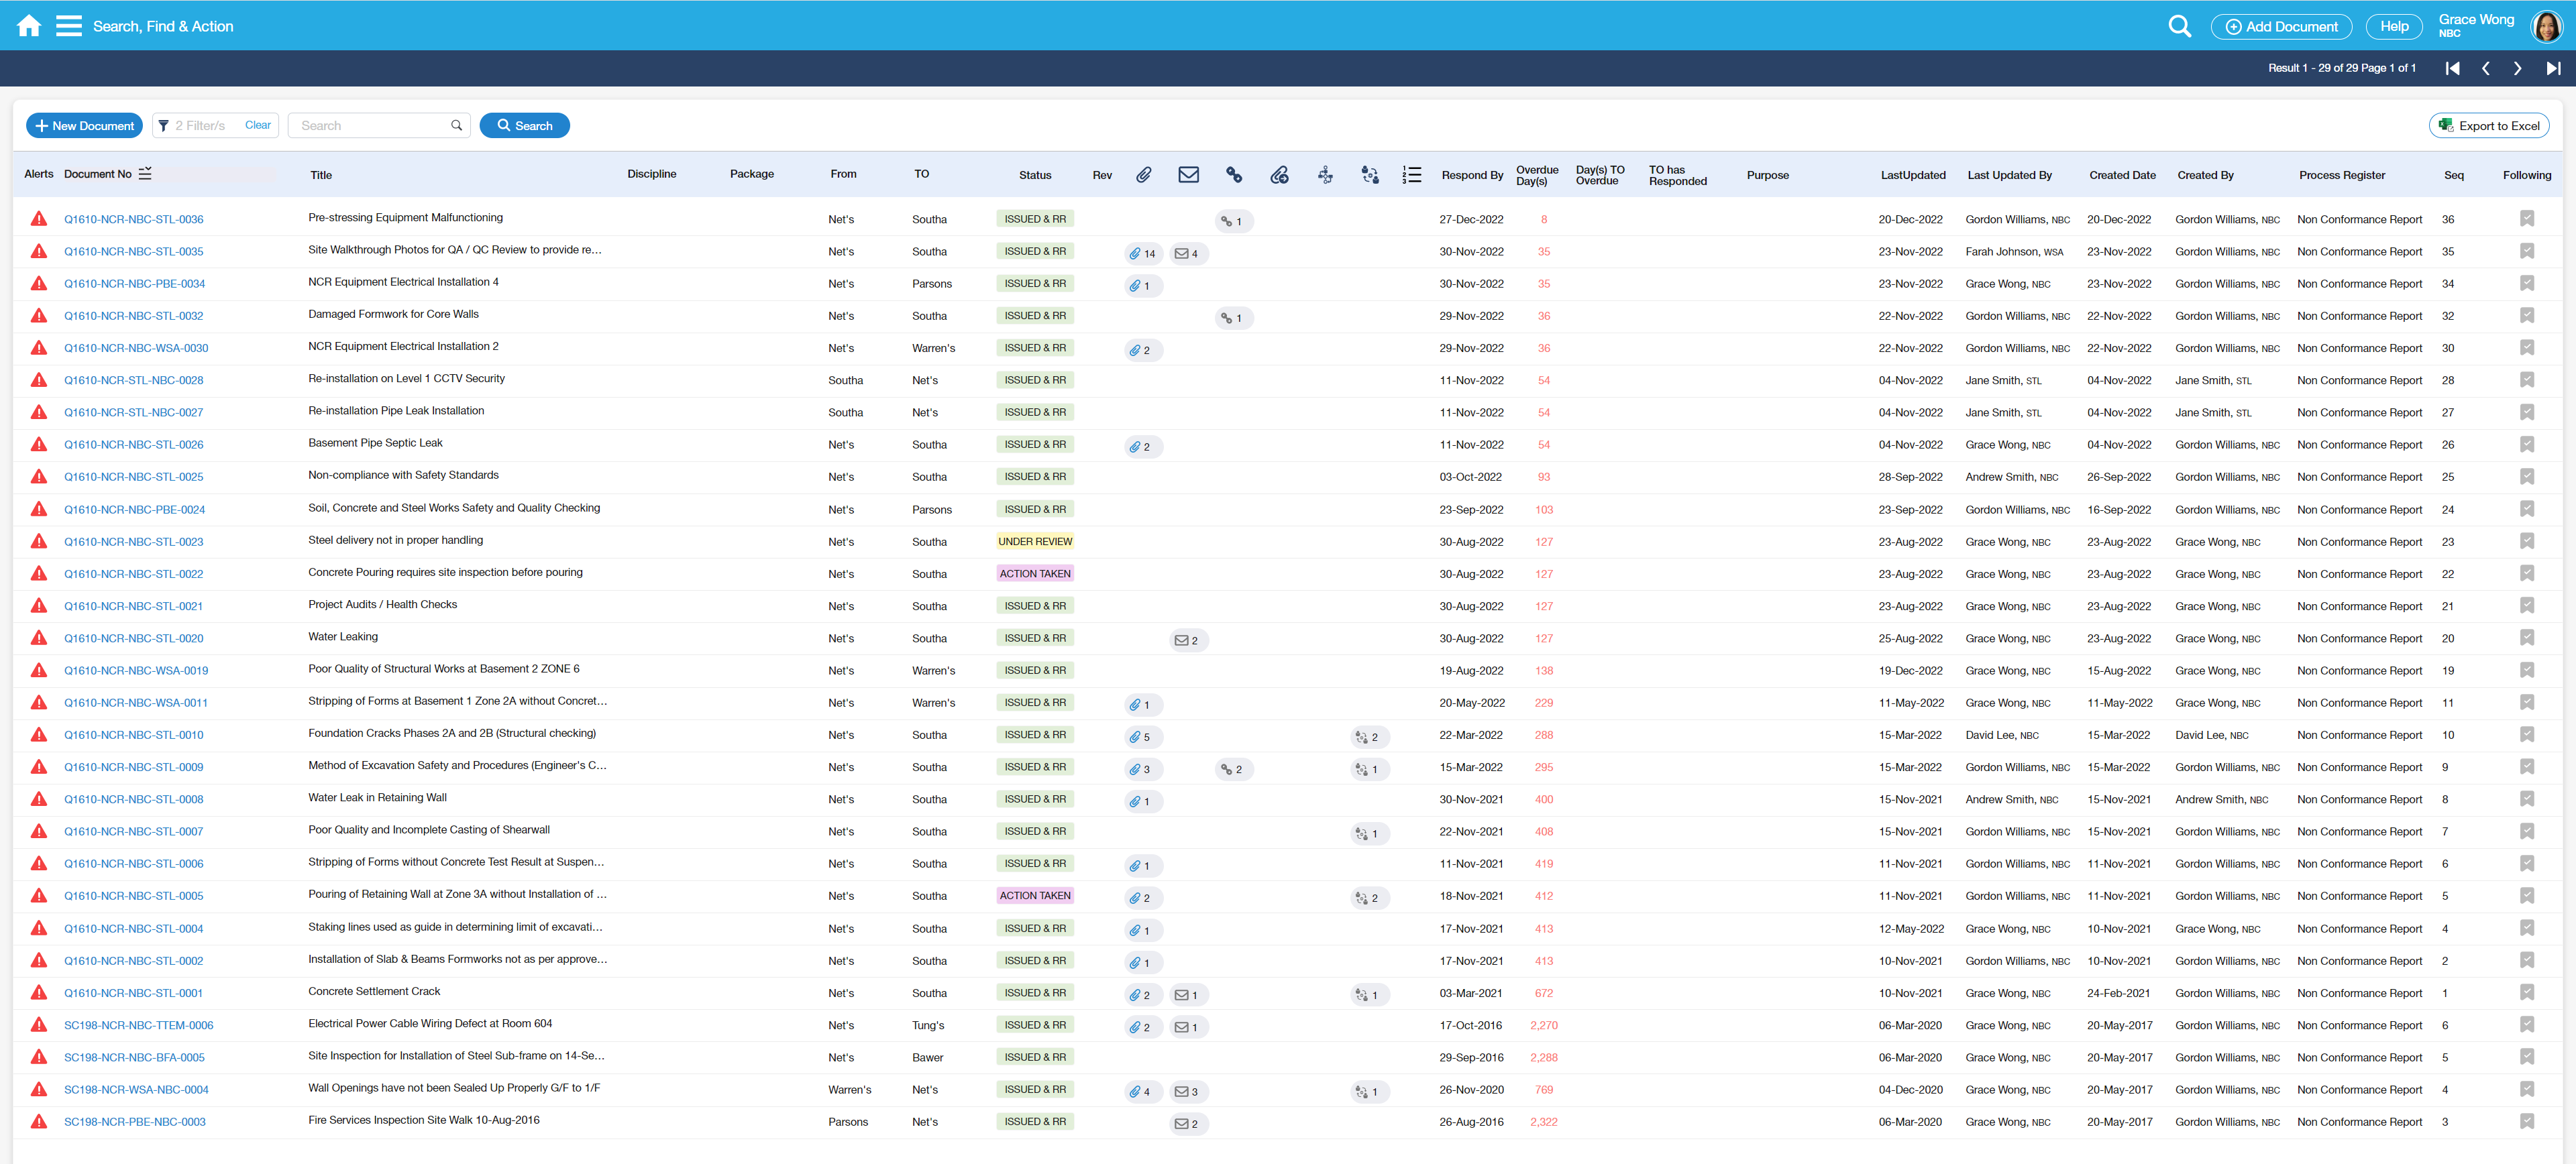The height and width of the screenshot is (1164, 2576).
Task: Open the hamburger navigation menu
Action: click(69, 26)
